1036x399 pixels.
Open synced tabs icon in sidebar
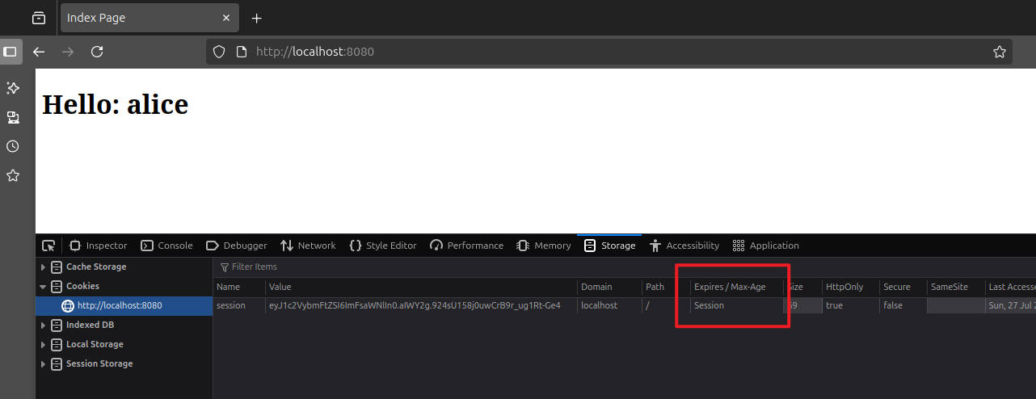(x=13, y=117)
